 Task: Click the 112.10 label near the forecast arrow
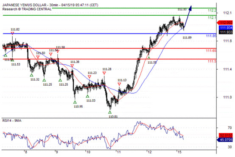(x=182, y=9)
